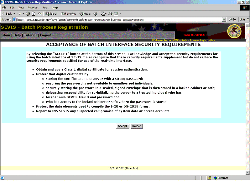This screenshot has height=181, width=250.
Task: Click the Forward arrow button
Action: point(19,14)
